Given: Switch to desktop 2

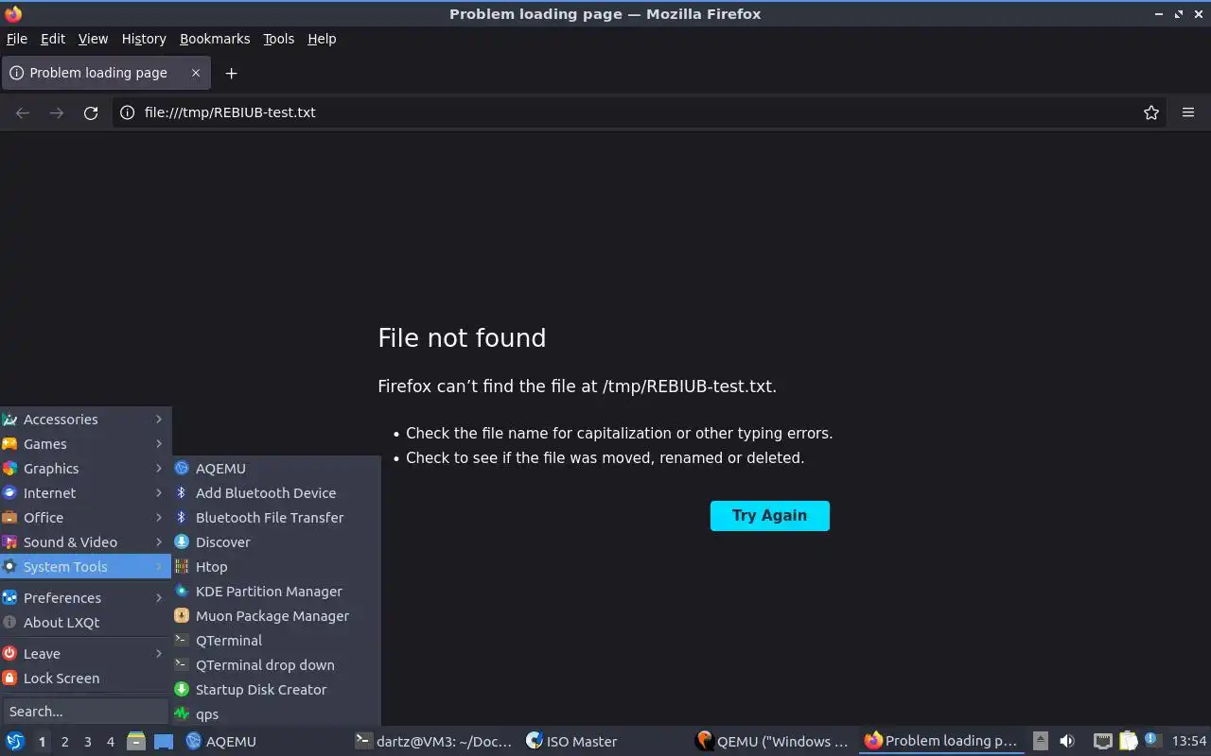Looking at the screenshot, I should pyautogui.click(x=64, y=742).
